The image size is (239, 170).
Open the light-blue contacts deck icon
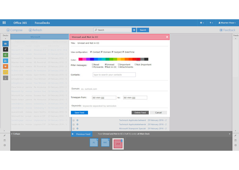(x=6, y=61)
